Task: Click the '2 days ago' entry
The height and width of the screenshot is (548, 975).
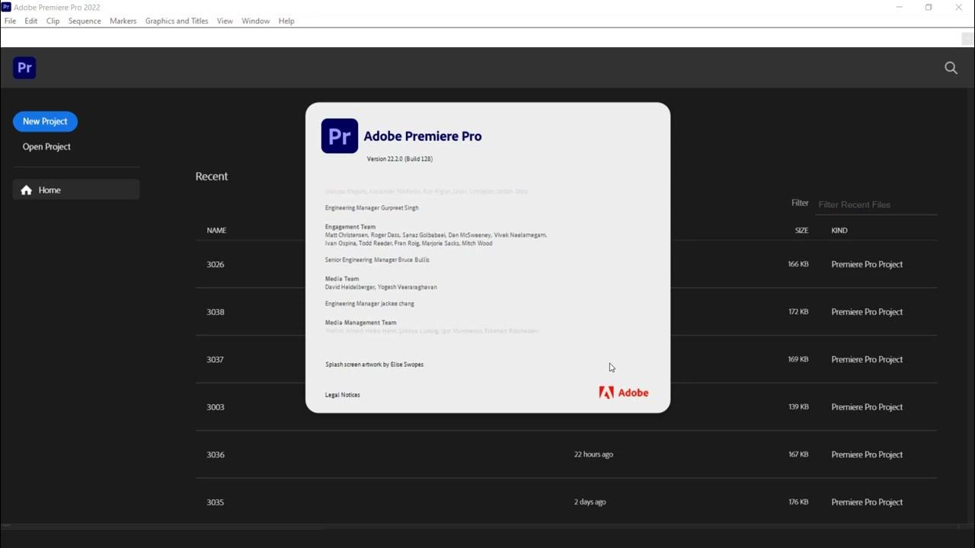Action: (590, 502)
